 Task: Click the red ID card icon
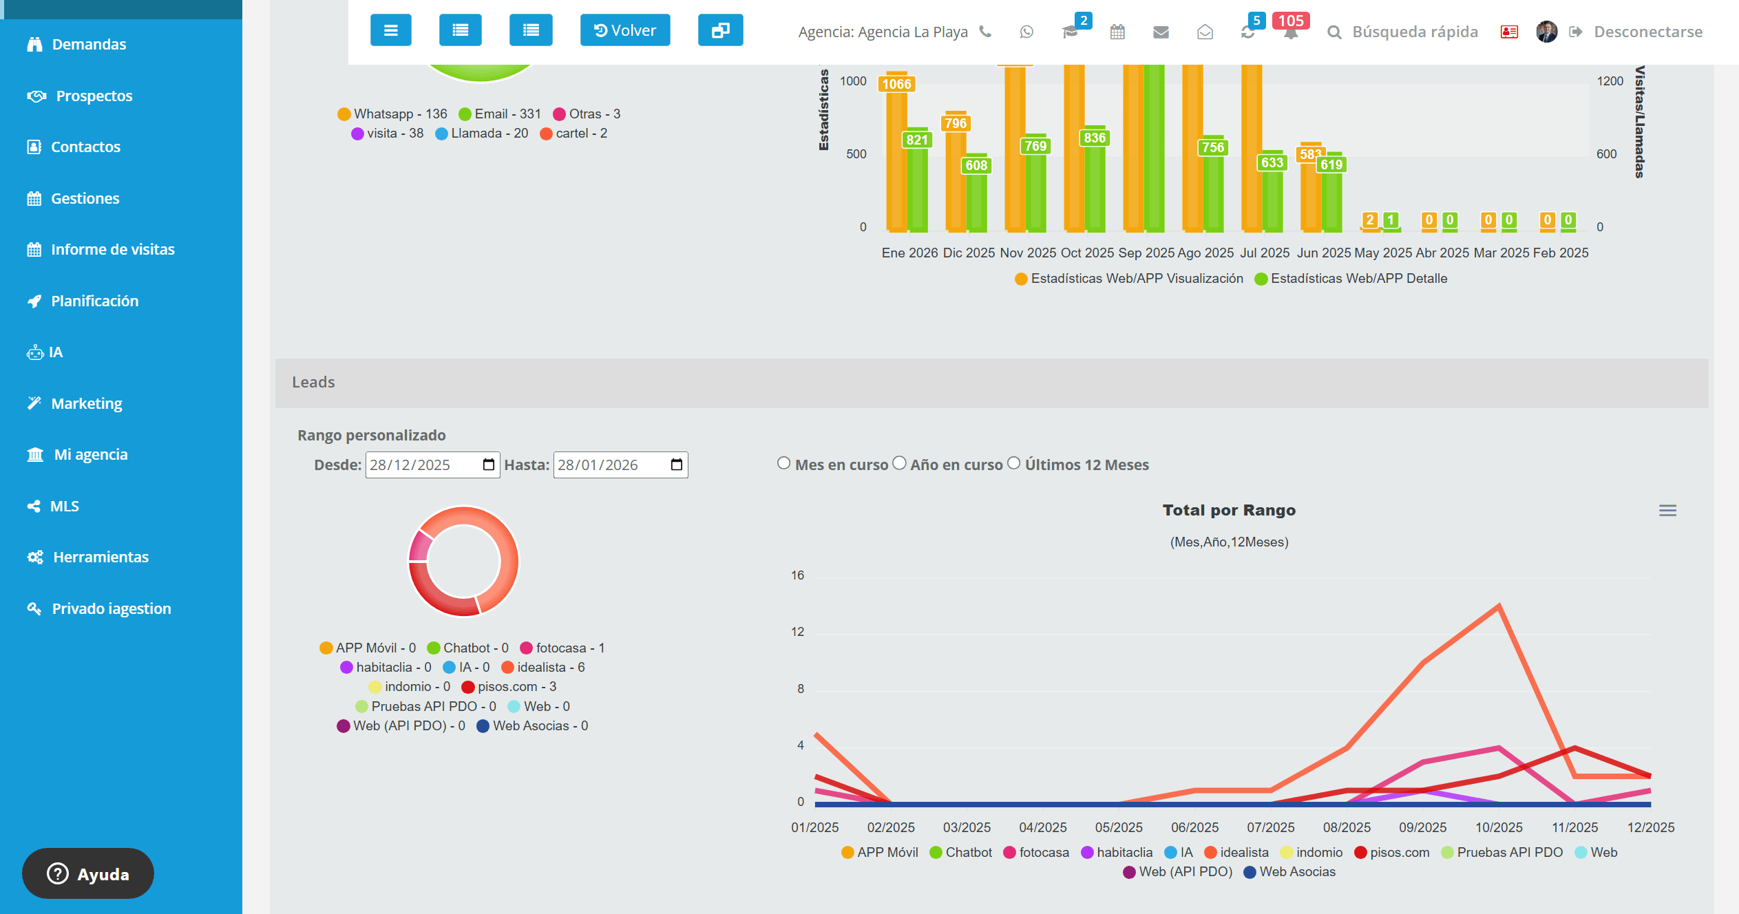pos(1509,32)
